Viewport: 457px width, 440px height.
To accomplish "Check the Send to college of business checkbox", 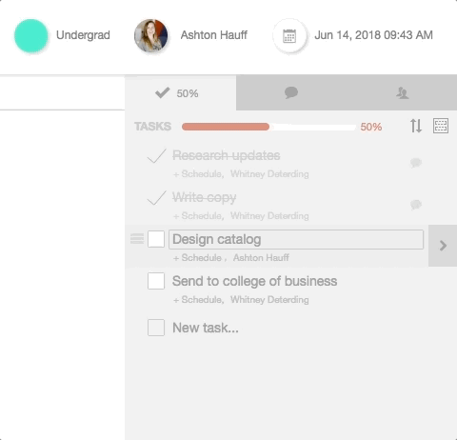I will [156, 281].
